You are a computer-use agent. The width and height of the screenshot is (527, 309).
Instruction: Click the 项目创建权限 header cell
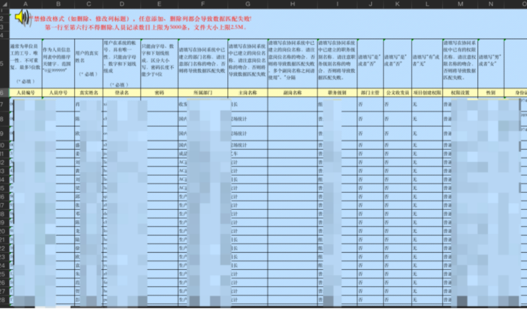click(x=427, y=93)
